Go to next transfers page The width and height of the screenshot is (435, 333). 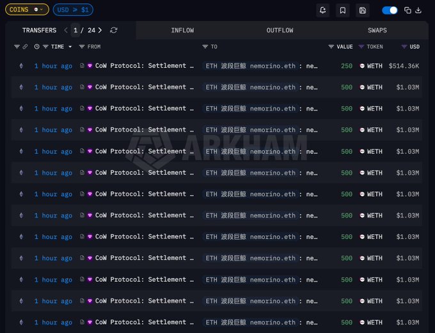click(x=100, y=30)
